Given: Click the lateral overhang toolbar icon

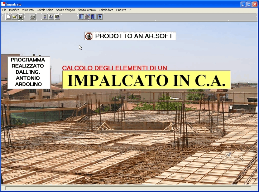Looking at the screenshot, I should point(94,17).
